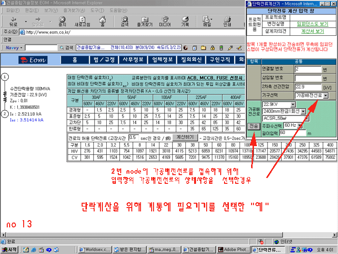Click the 길이입력 length input field
The height and width of the screenshot is (254, 338).
click(293, 133)
